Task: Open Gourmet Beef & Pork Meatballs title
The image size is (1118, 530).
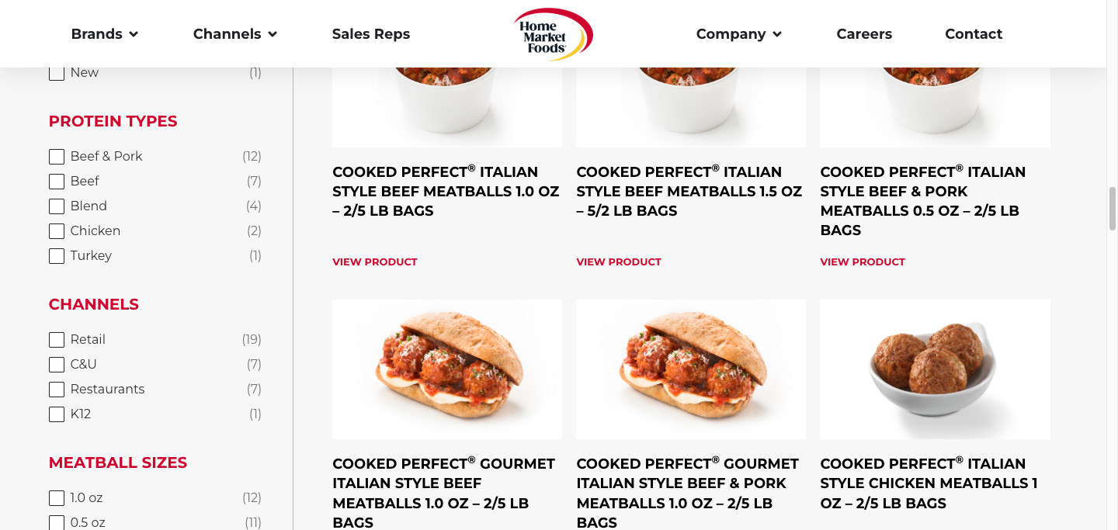Action: click(688, 493)
